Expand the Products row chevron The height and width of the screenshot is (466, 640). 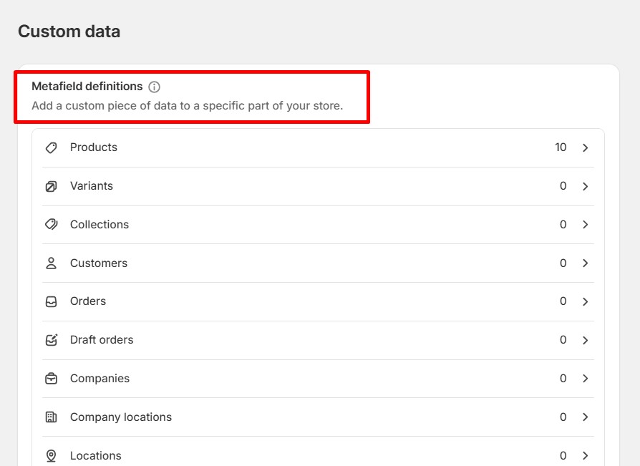click(x=586, y=147)
